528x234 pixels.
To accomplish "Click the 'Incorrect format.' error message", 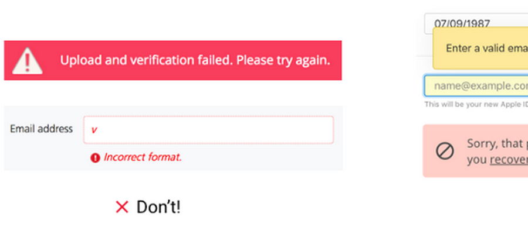I will [x=143, y=157].
